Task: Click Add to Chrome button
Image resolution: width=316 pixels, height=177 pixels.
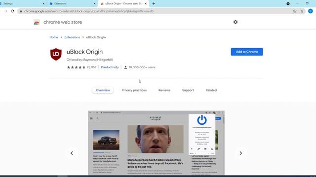Action: click(247, 52)
